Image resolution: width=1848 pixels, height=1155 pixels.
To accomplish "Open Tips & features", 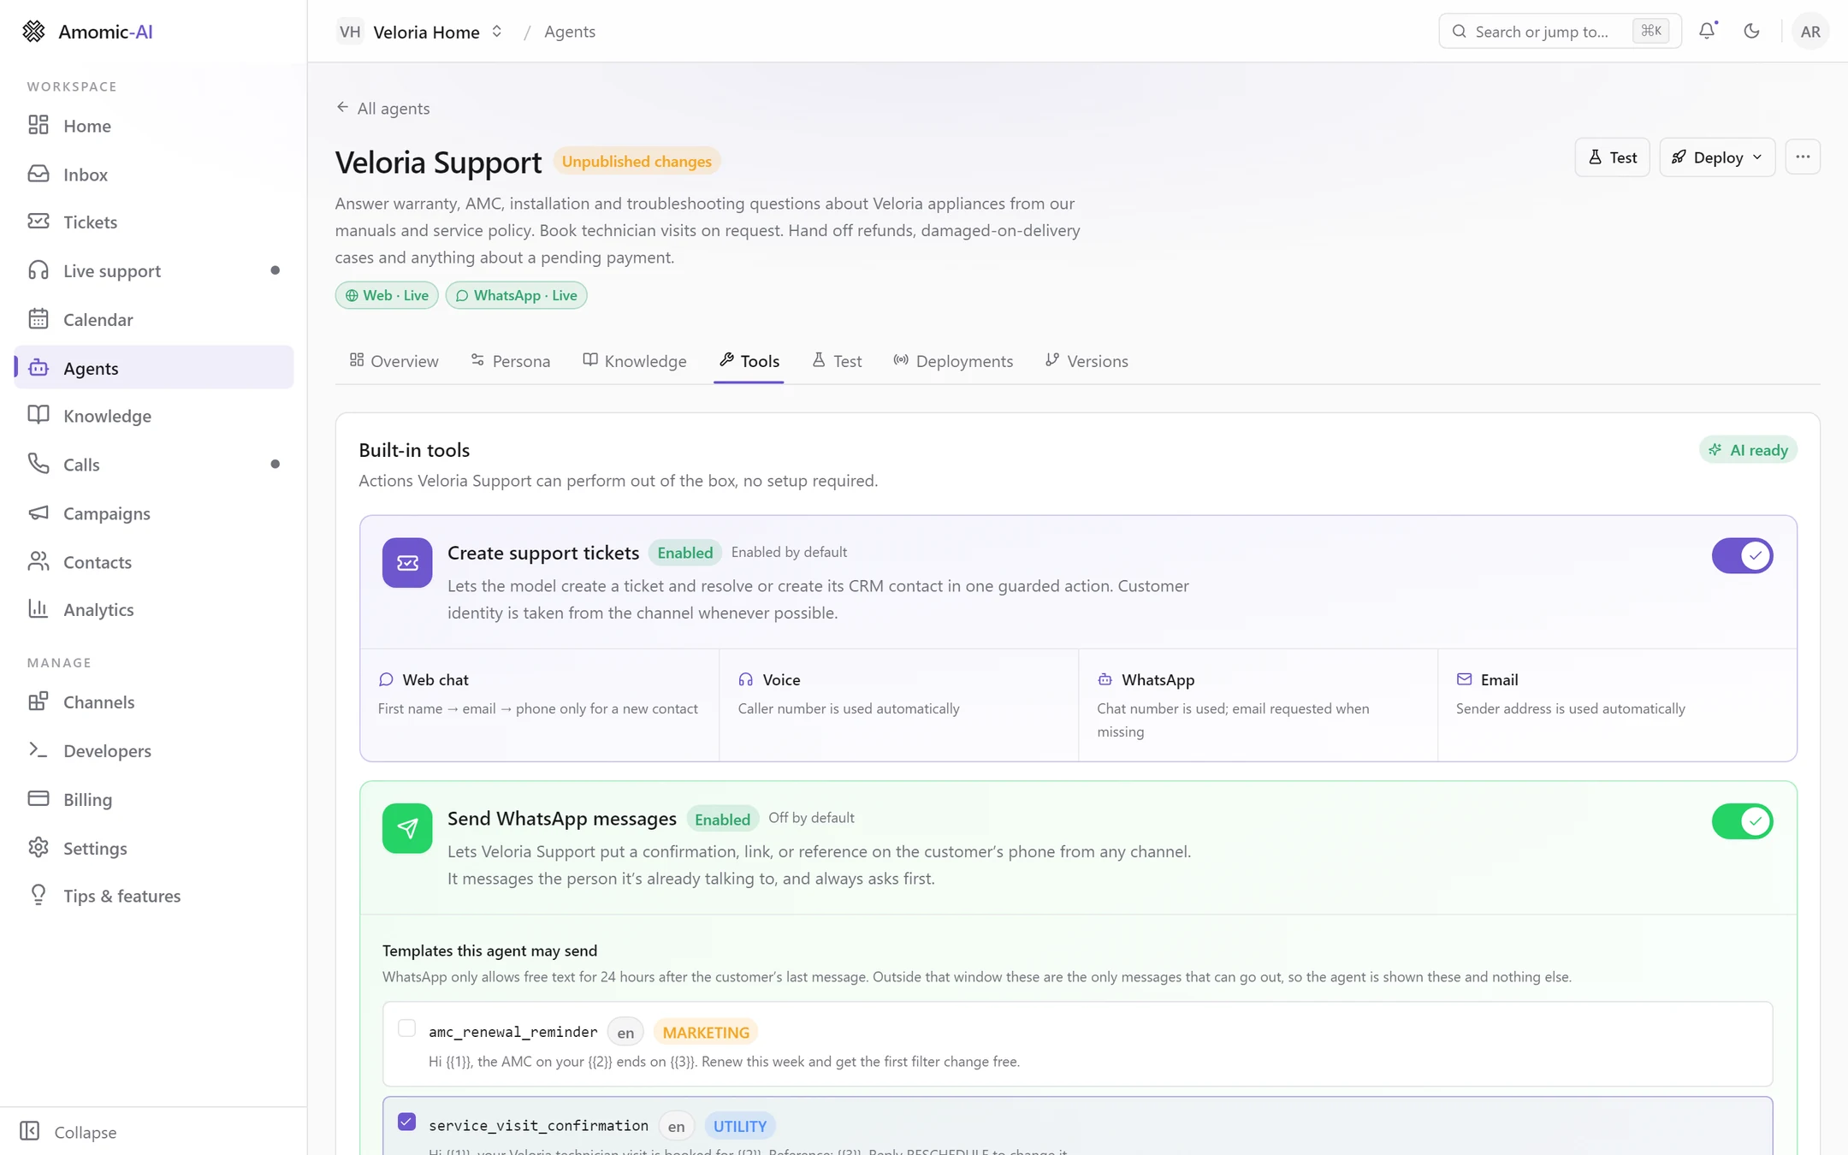I will click(x=154, y=897).
